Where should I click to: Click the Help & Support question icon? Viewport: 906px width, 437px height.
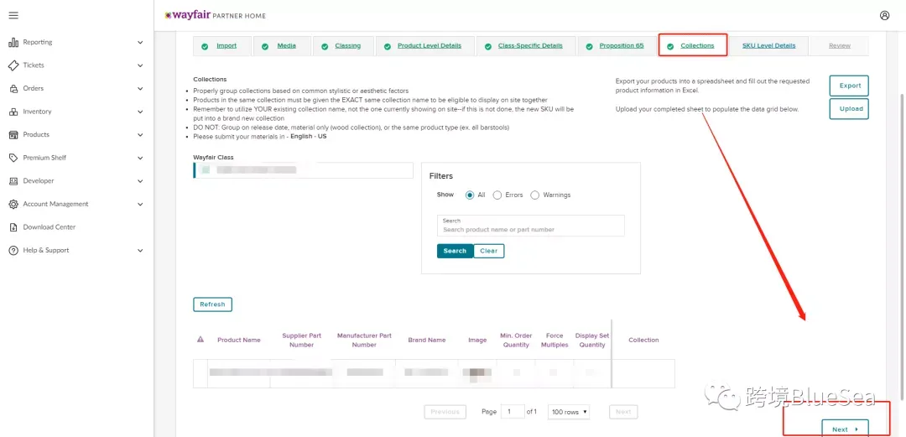tap(13, 250)
